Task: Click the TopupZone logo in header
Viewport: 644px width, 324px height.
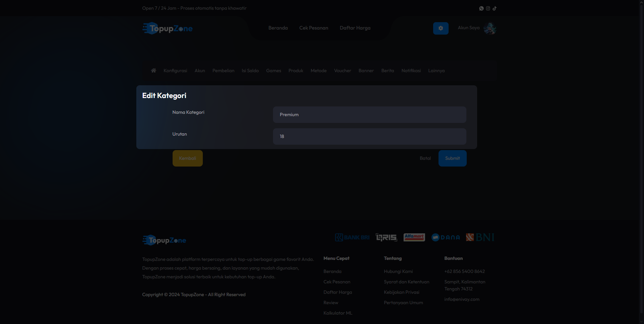Action: pyautogui.click(x=167, y=29)
